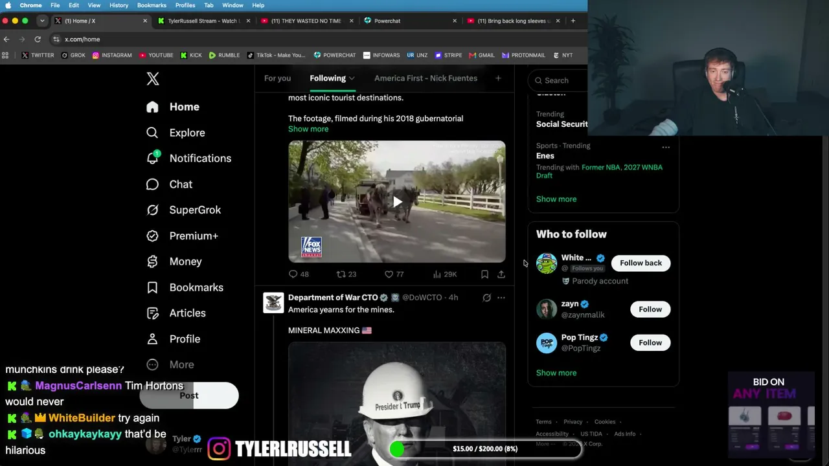This screenshot has height=466, width=829.
Task: Open the KICK bookmark
Action: [191, 56]
